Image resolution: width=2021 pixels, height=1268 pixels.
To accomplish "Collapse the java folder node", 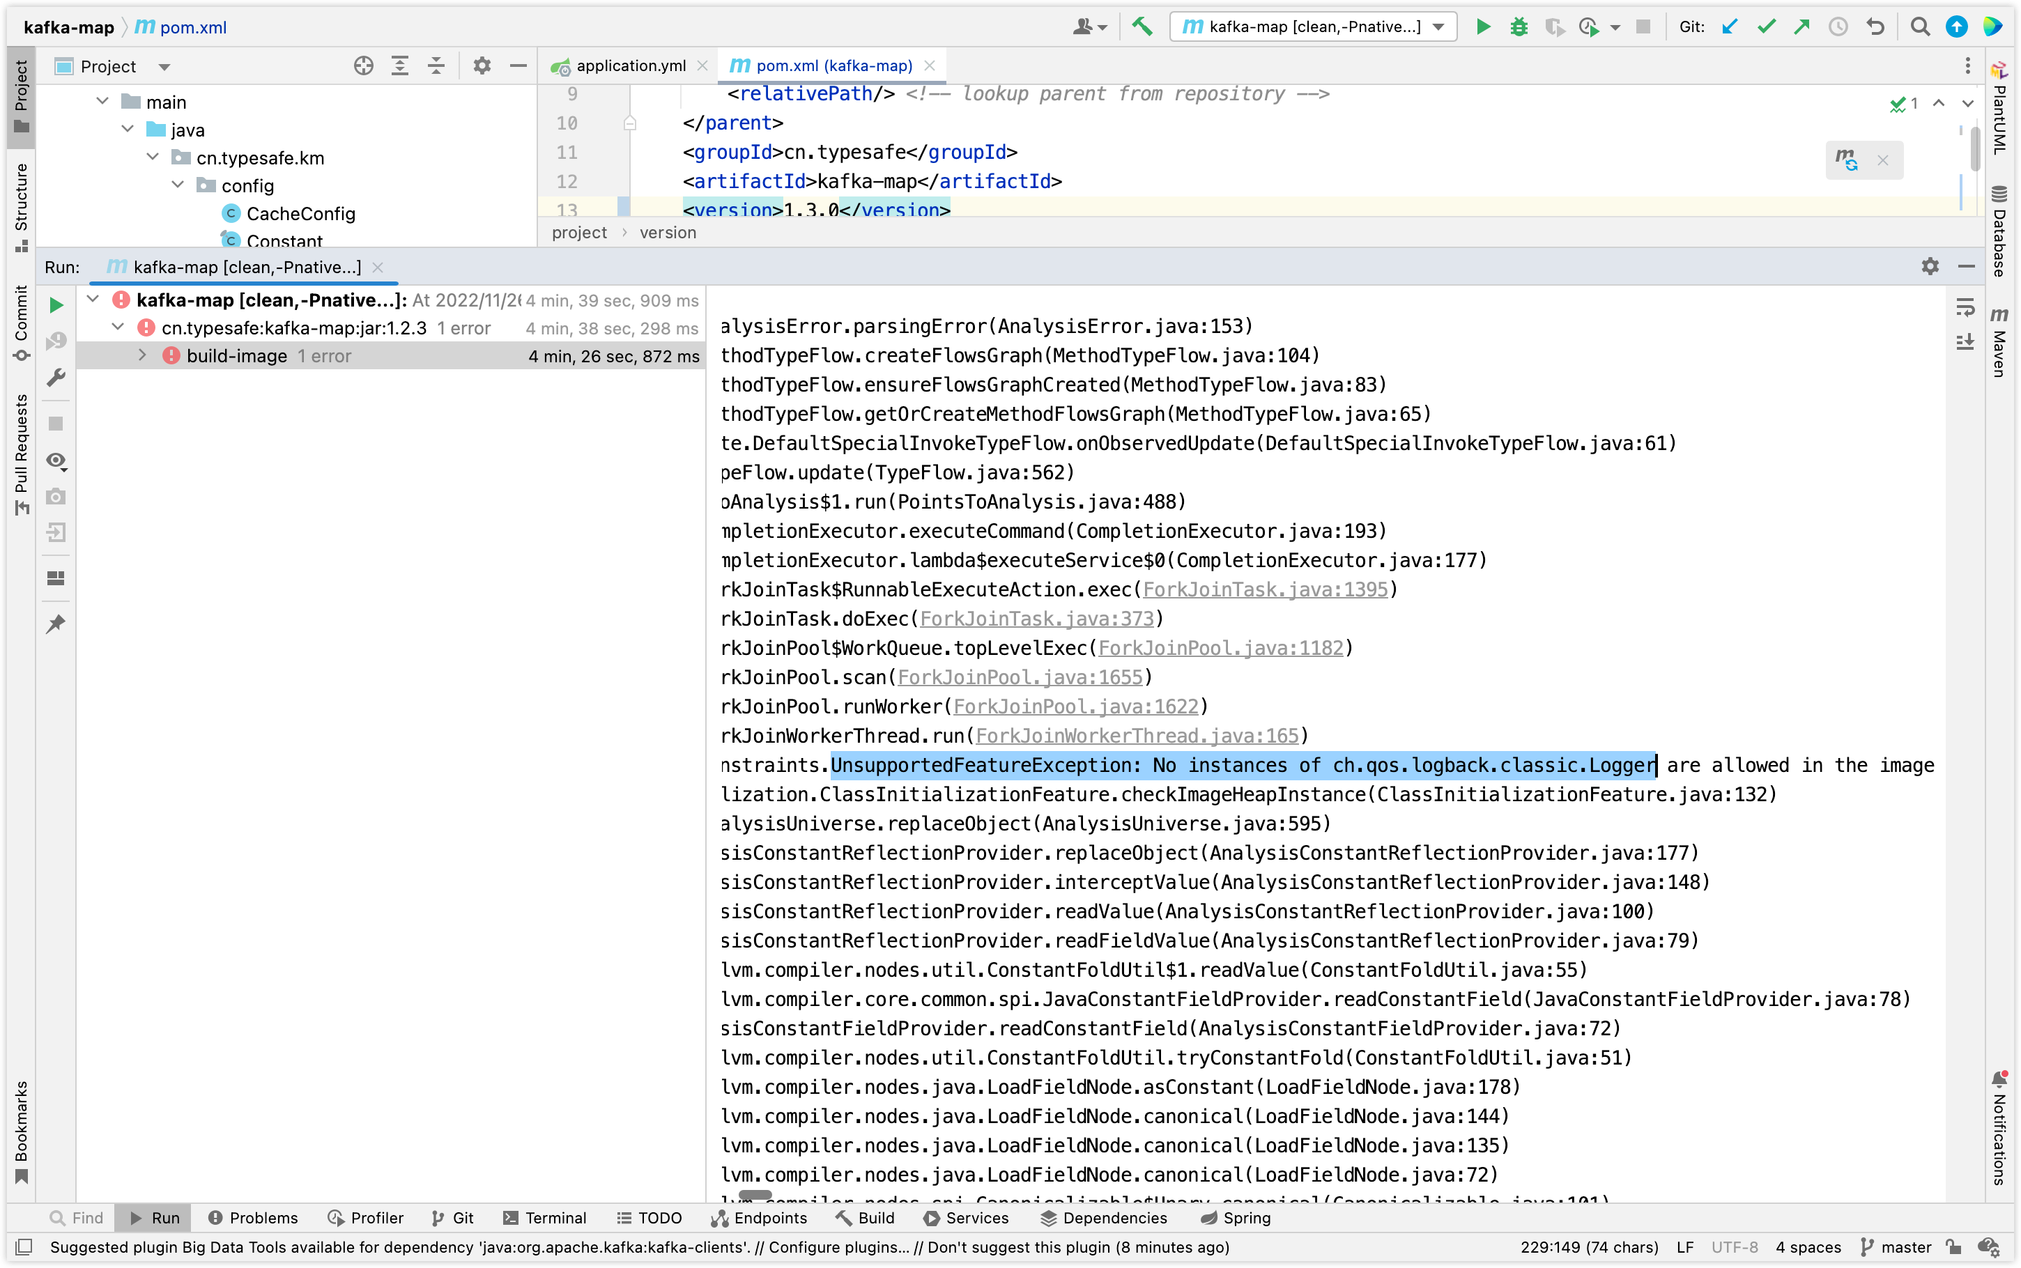I will (128, 129).
